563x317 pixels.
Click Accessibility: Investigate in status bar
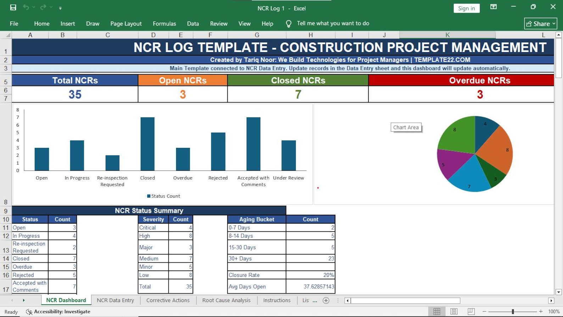[x=58, y=312]
